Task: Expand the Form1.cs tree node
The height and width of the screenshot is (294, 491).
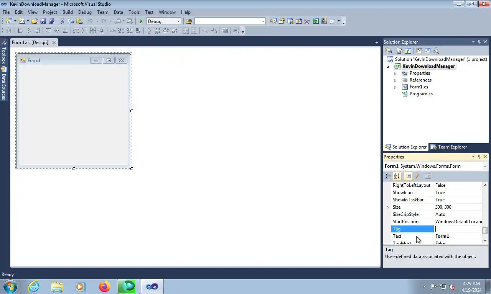Action: pos(395,87)
